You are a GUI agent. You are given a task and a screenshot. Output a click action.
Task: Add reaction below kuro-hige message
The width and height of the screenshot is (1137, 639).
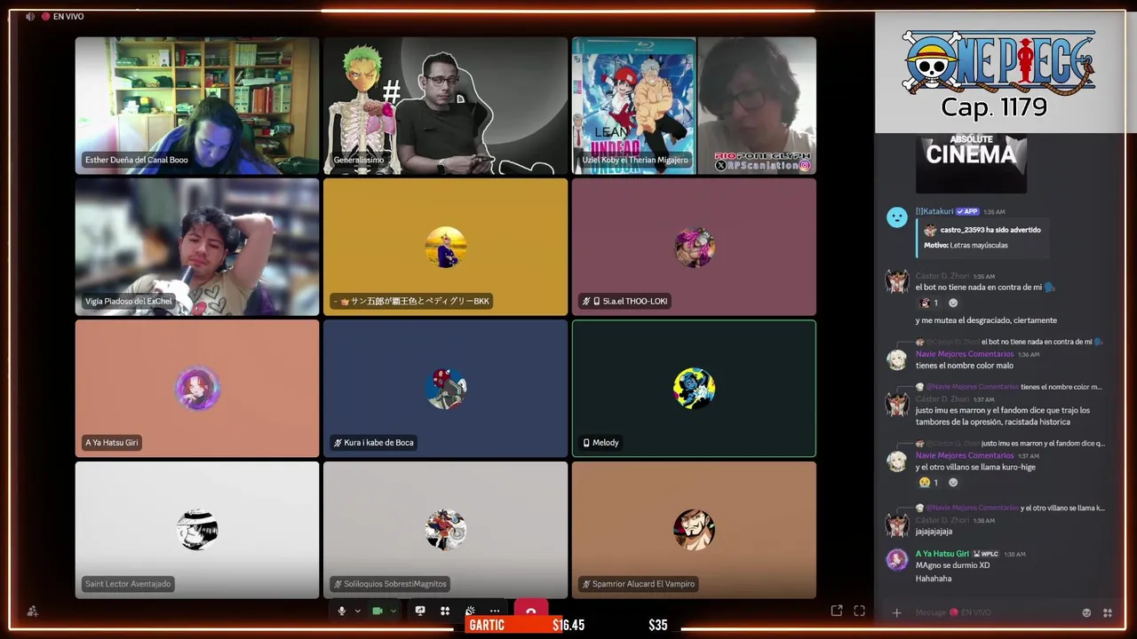point(953,483)
